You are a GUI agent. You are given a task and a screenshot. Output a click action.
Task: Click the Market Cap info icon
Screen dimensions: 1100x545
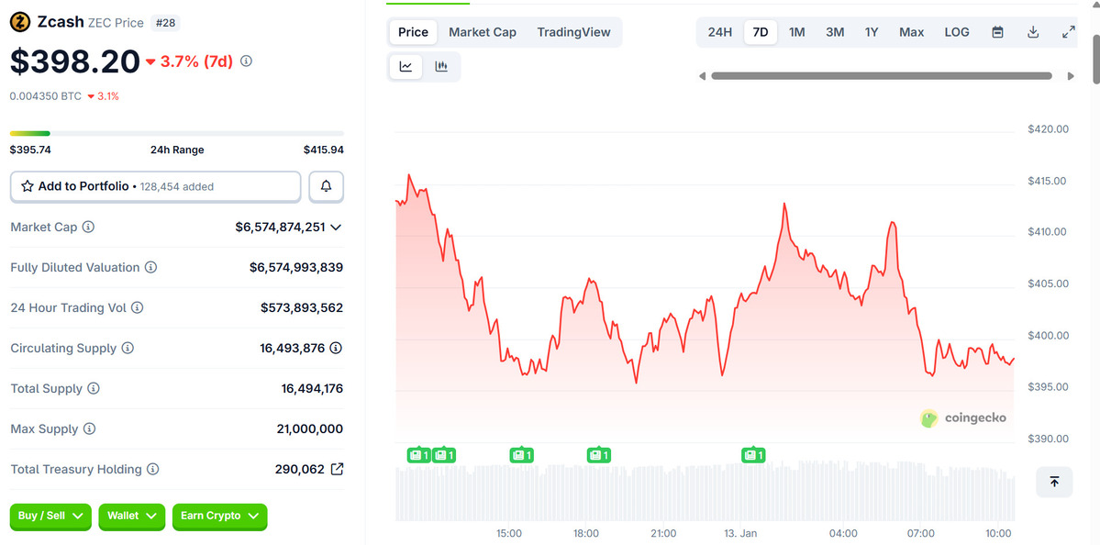pyautogui.click(x=89, y=227)
